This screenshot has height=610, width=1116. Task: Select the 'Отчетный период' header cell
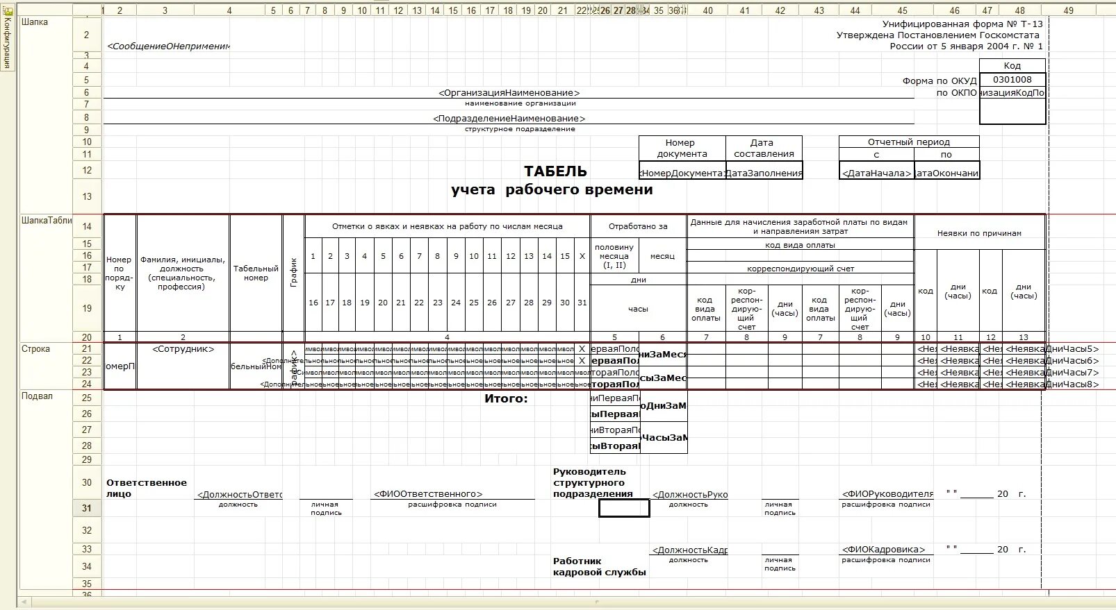click(909, 142)
